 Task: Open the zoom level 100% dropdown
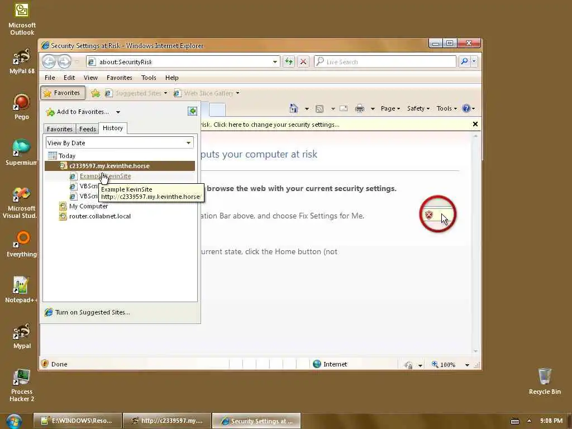pyautogui.click(x=467, y=365)
